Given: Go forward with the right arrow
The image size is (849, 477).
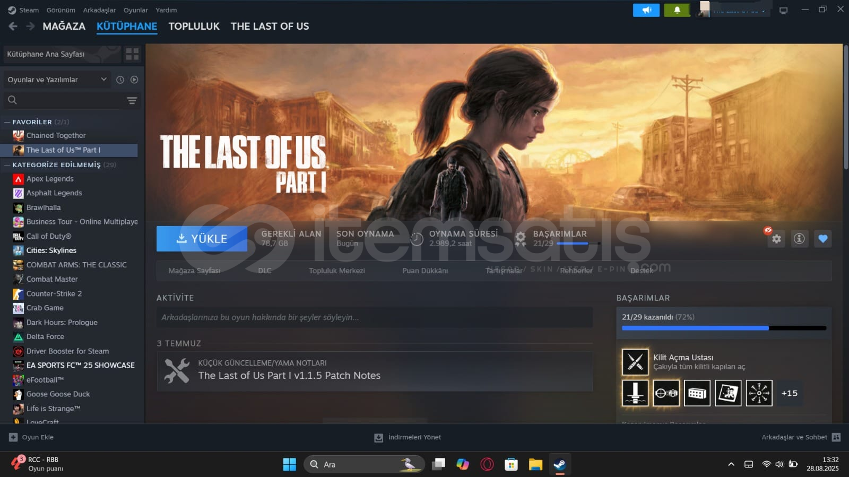Looking at the screenshot, I should point(30,26).
